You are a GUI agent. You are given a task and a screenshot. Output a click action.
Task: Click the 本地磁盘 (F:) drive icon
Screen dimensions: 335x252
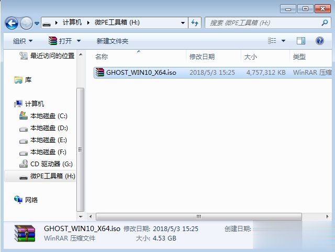(24, 153)
